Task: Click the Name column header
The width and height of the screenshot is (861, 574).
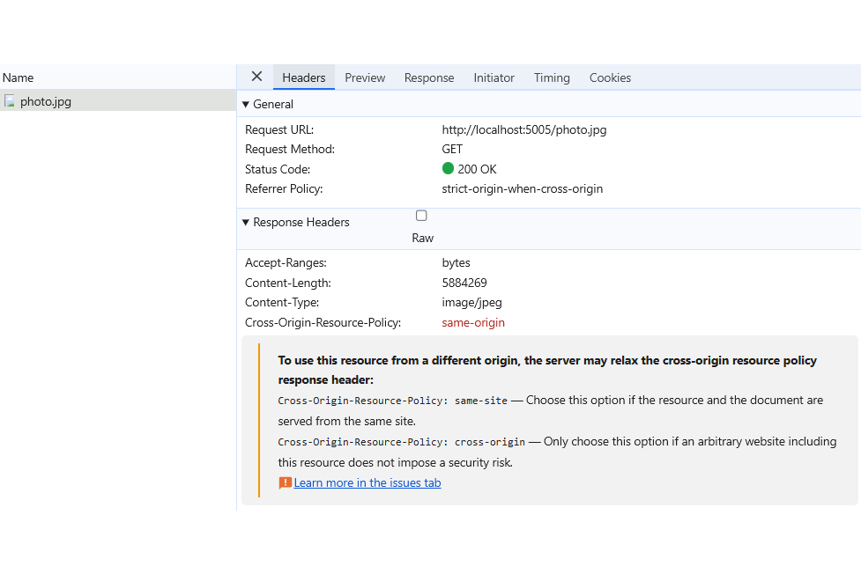Action: 19,77
